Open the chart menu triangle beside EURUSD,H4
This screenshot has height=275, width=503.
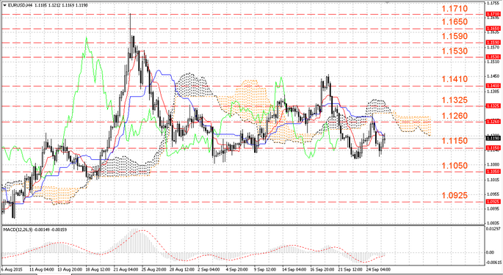(x=4, y=5)
